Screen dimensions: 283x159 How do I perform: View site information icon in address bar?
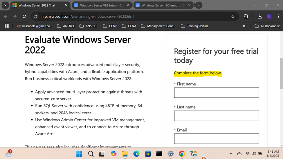tap(35, 17)
